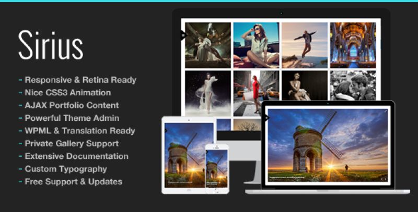Click "Free Support & Updates" text
418x212 pixels.
(74, 182)
